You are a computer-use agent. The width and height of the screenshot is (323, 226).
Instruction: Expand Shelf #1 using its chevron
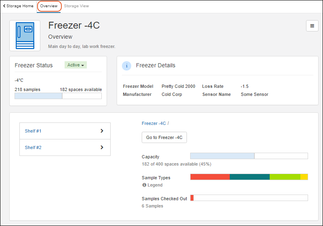point(102,131)
